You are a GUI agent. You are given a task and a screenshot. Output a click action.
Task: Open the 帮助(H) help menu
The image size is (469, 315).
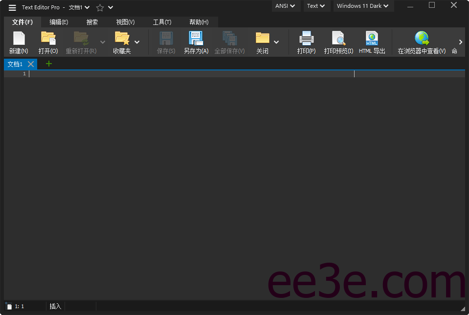pyautogui.click(x=199, y=22)
